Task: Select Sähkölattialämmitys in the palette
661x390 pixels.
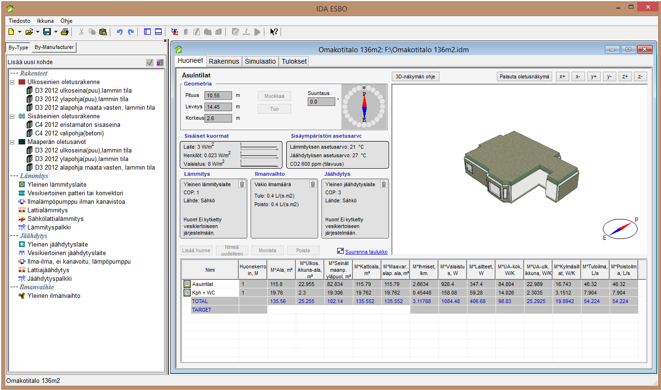Action: click(55, 219)
